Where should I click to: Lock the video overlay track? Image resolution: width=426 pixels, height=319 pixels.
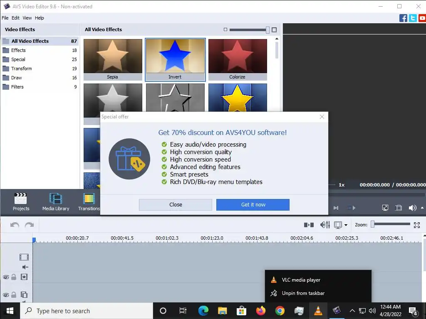pos(14,294)
